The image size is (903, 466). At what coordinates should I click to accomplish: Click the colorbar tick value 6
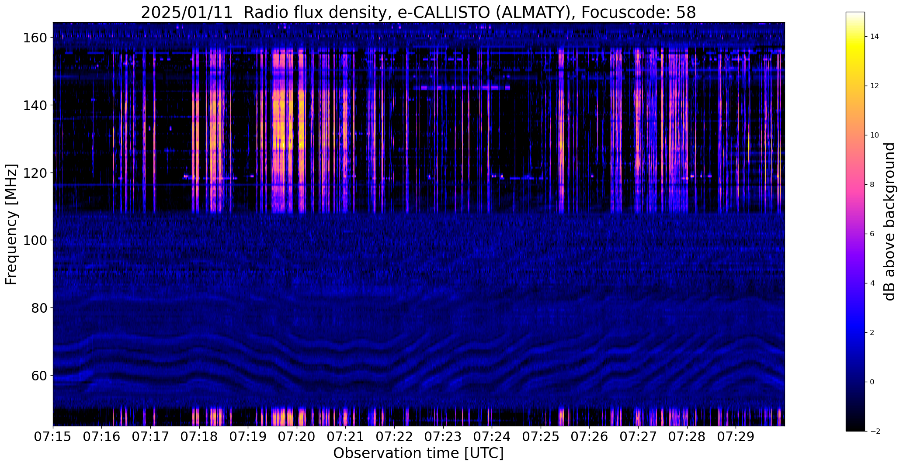[x=872, y=234]
